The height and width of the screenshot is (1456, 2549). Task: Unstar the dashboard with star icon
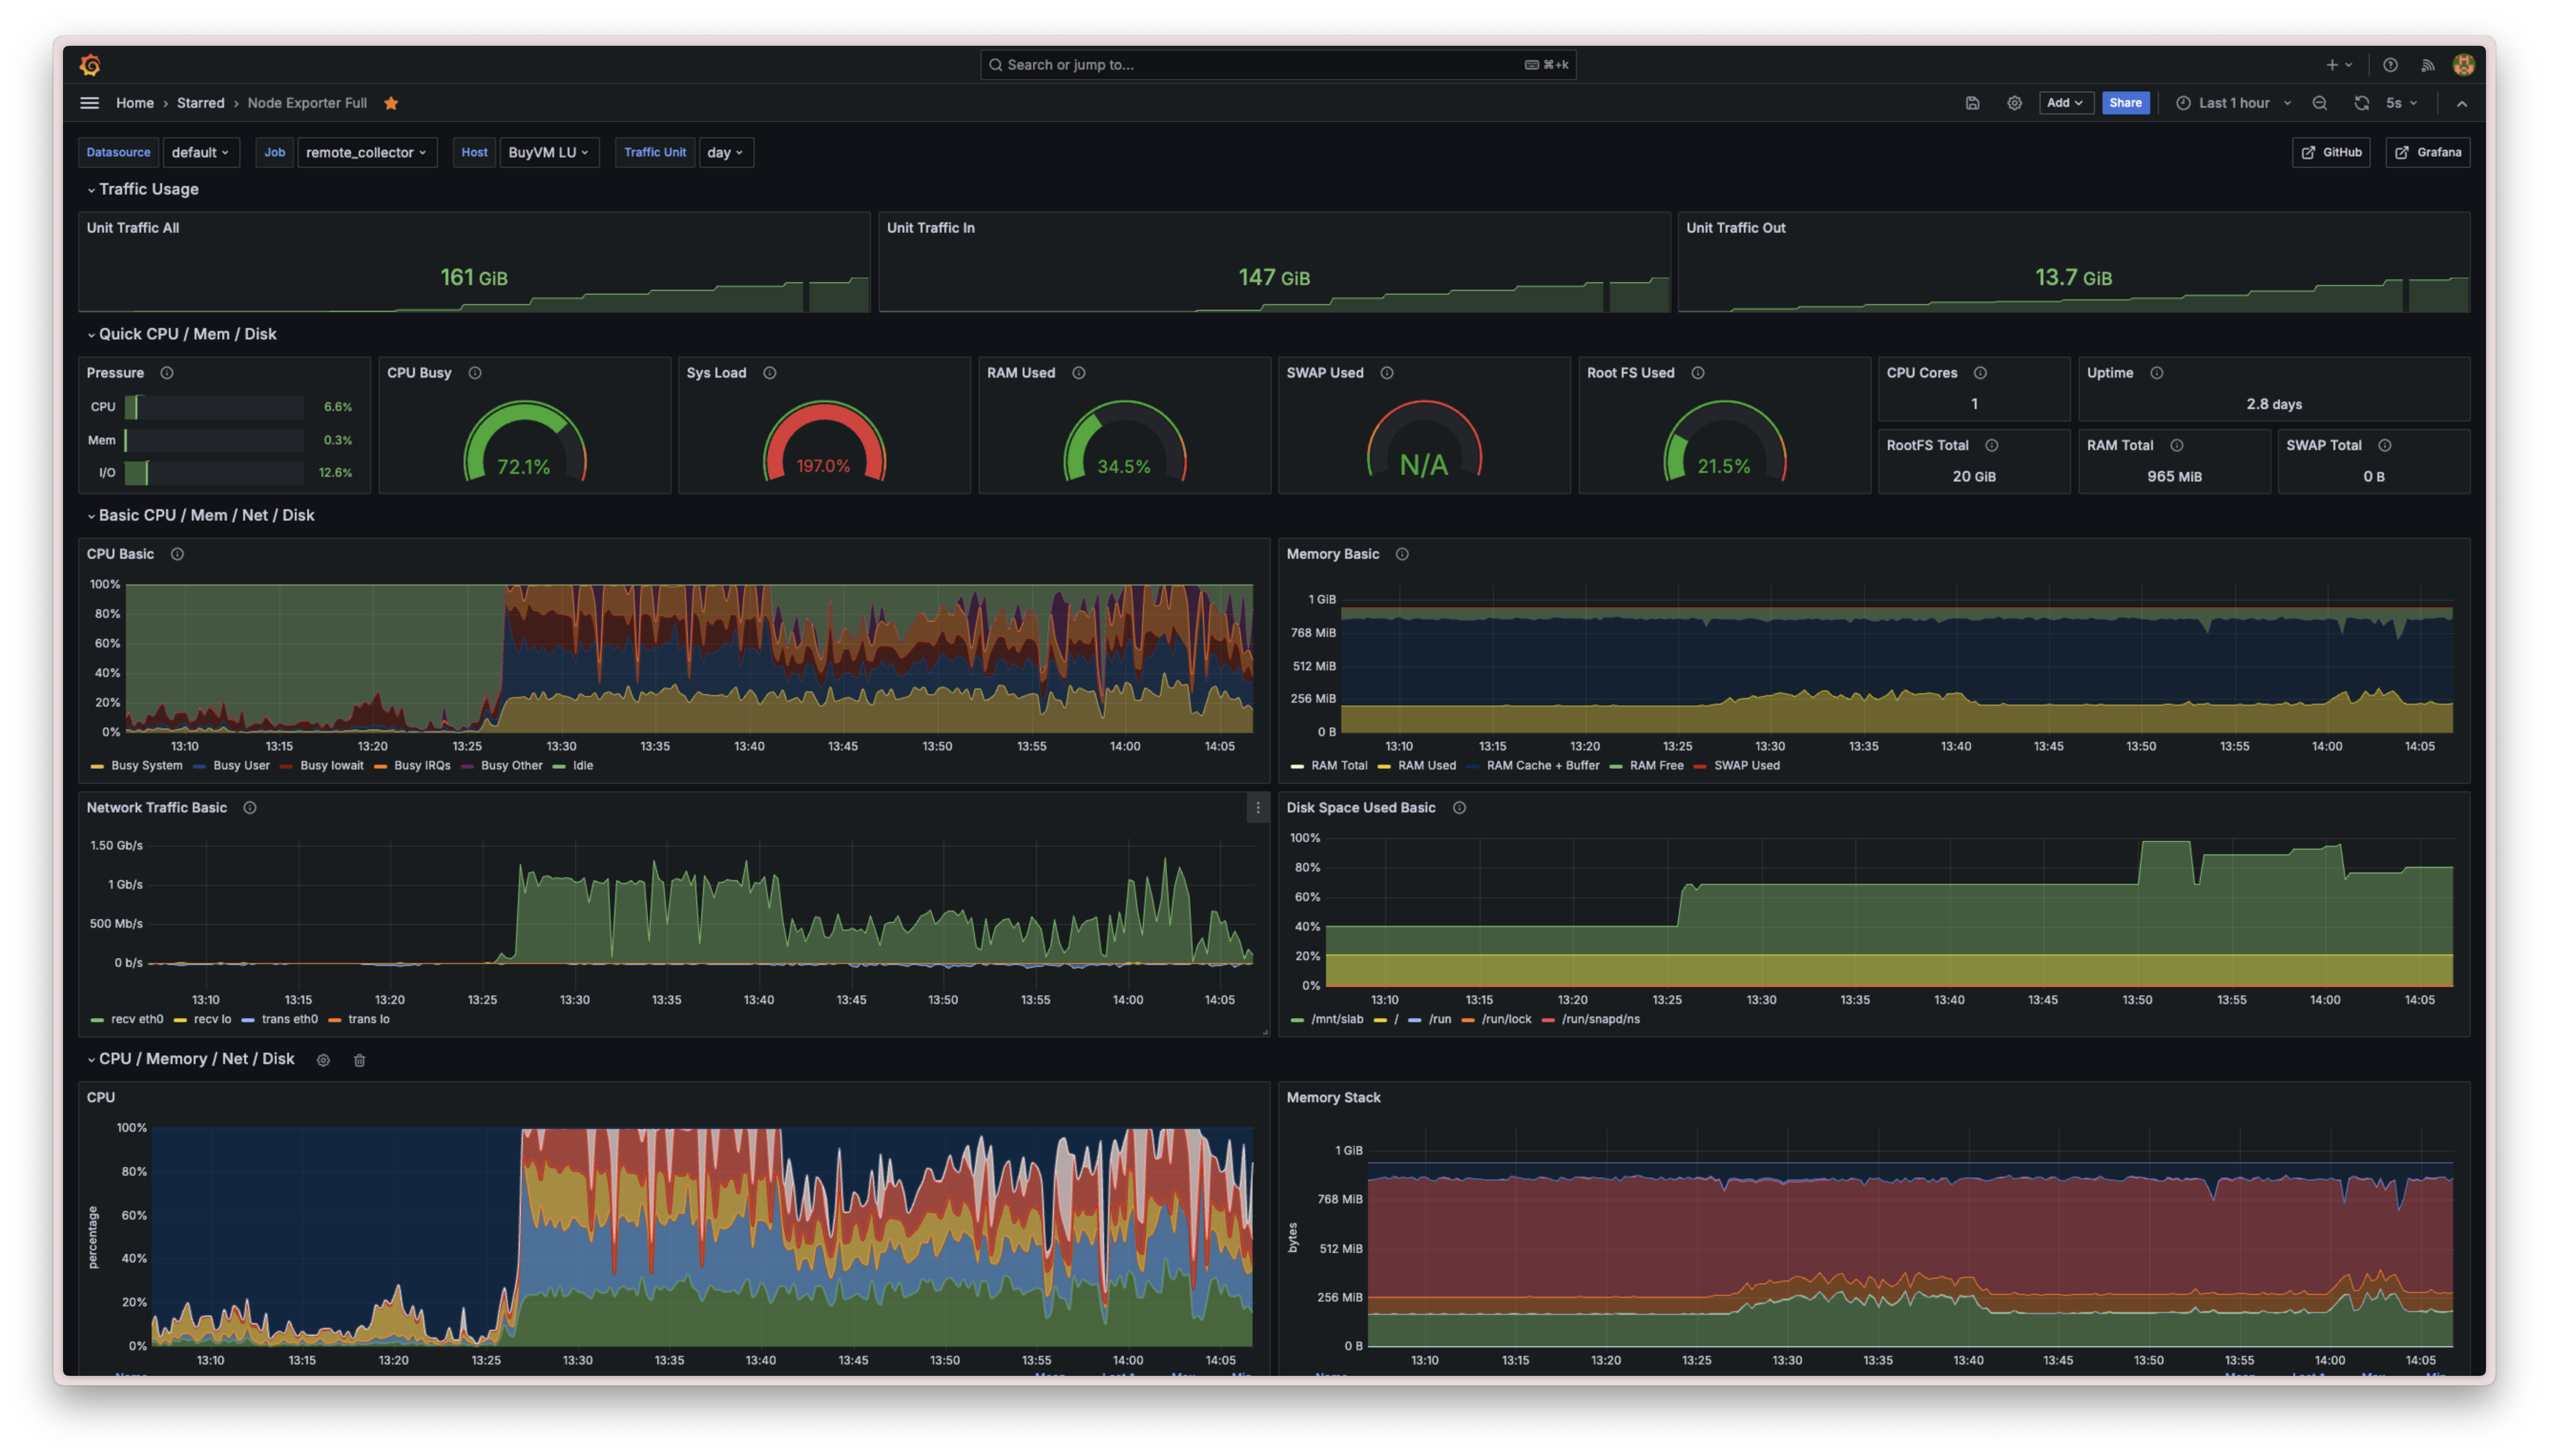pos(391,103)
